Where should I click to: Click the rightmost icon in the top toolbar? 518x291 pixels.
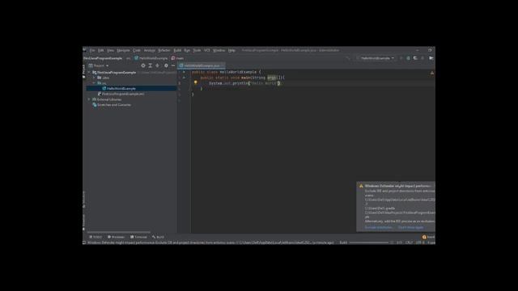click(x=431, y=58)
